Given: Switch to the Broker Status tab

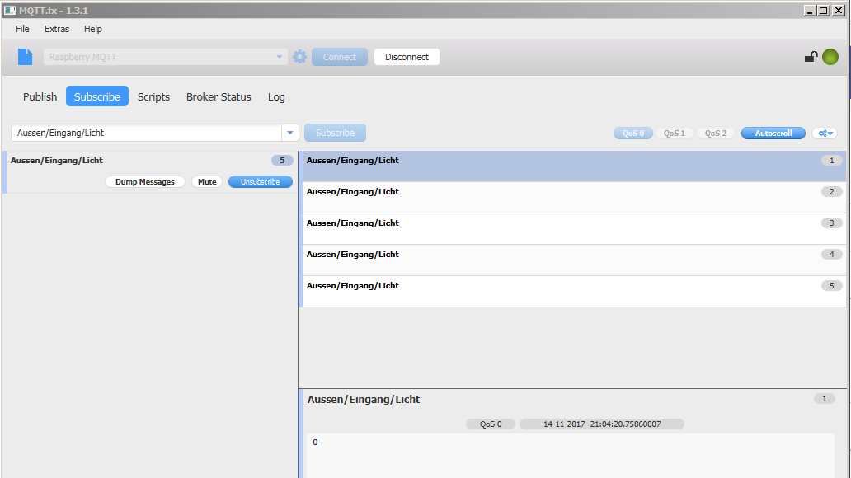Looking at the screenshot, I should (x=219, y=96).
